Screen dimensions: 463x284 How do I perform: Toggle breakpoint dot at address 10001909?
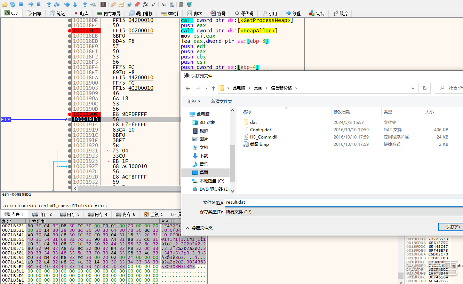coord(70,93)
